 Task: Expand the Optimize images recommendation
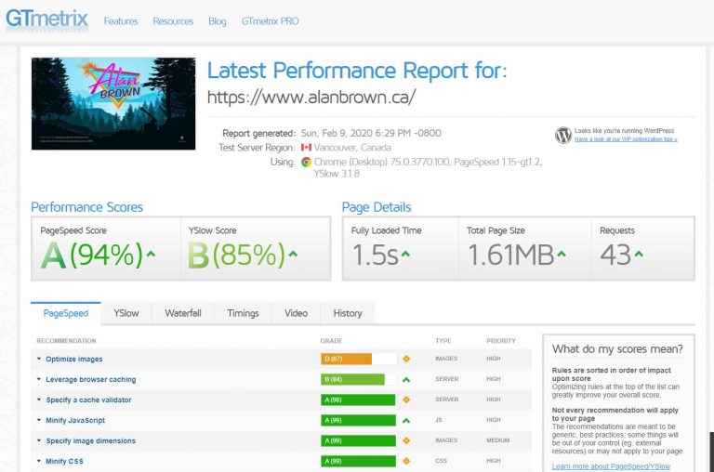73,359
